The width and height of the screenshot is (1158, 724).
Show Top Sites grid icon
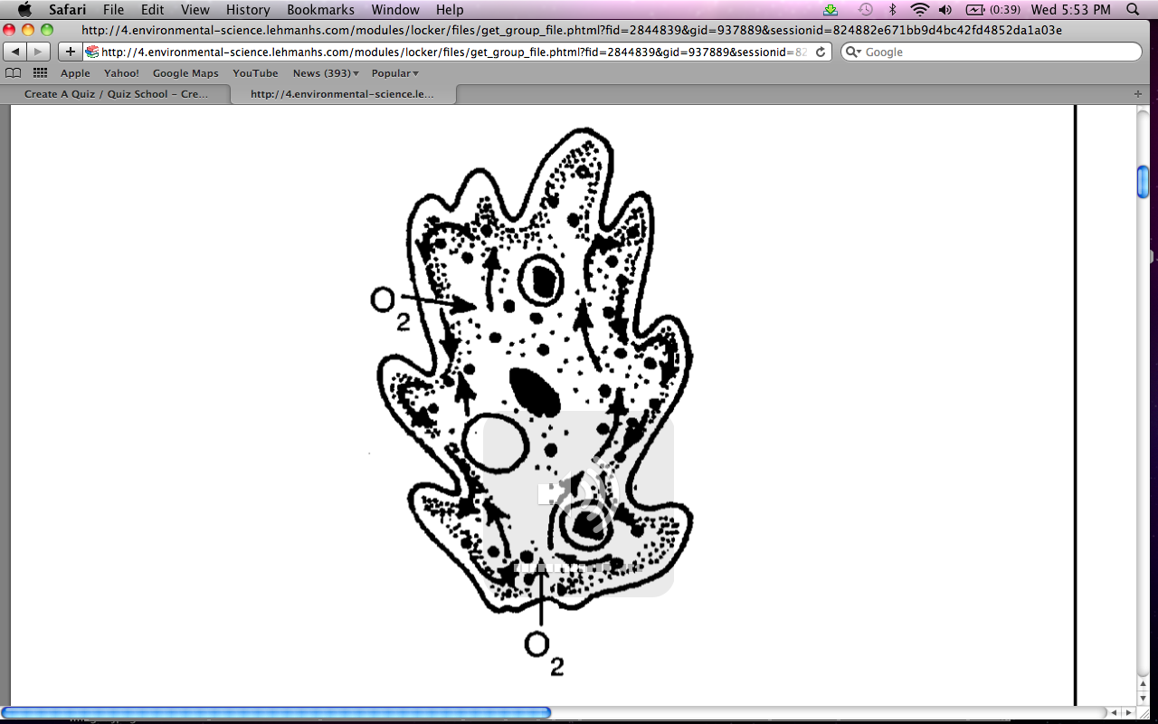[40, 73]
